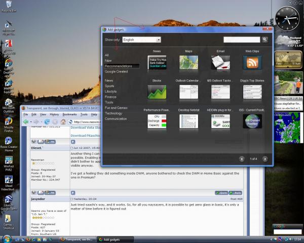Screen dimensions: 304x243
Task: Select the Finance category
Action: 110,97
